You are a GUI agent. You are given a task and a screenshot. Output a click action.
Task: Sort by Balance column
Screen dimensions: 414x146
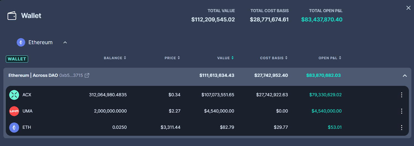point(115,58)
